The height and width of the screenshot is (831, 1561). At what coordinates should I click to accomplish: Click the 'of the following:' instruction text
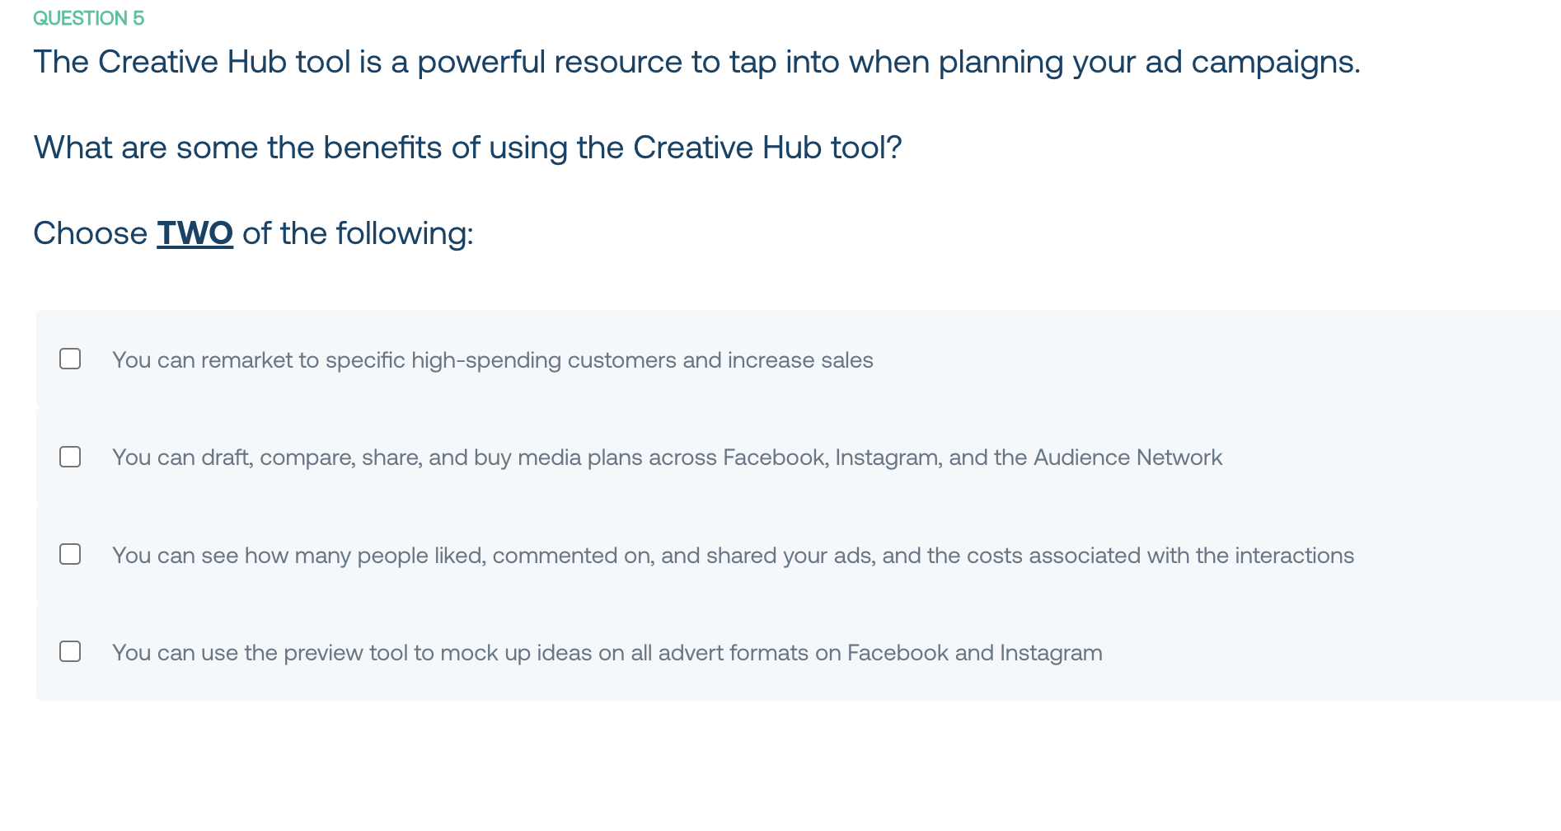click(358, 233)
